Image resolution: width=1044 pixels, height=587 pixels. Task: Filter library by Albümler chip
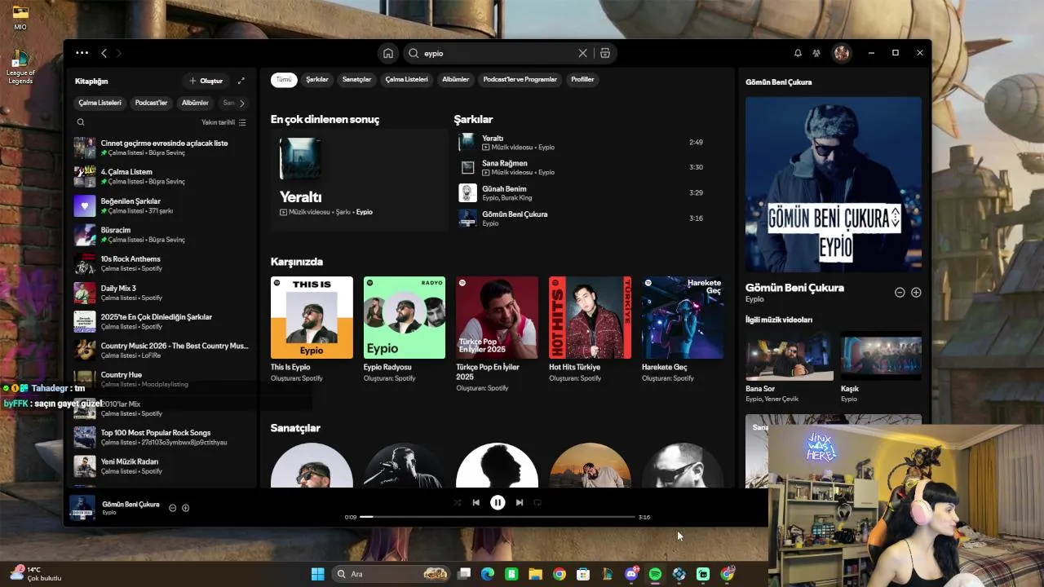coord(195,103)
